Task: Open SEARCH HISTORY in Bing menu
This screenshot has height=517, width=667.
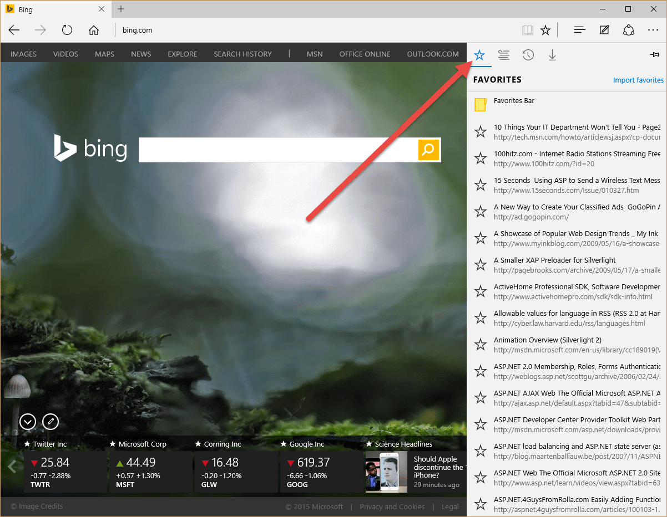Action: (242, 54)
